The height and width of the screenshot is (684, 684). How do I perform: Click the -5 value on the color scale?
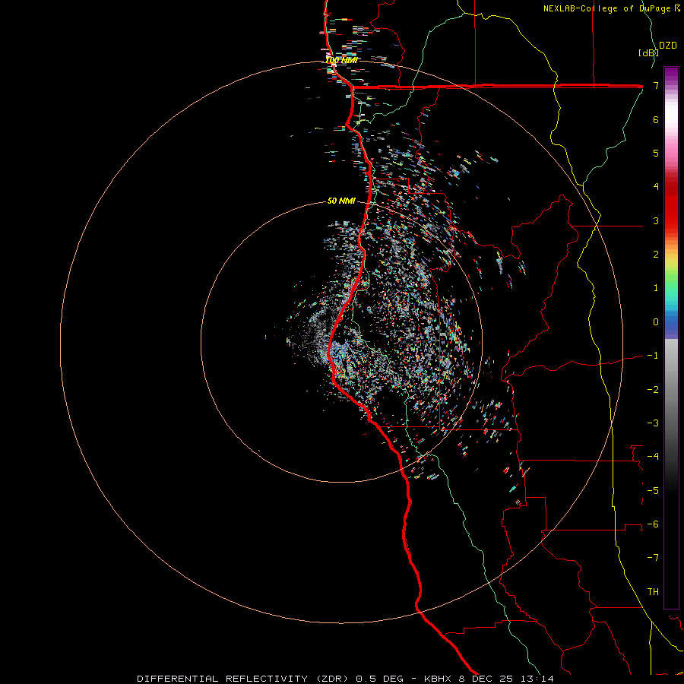click(653, 491)
